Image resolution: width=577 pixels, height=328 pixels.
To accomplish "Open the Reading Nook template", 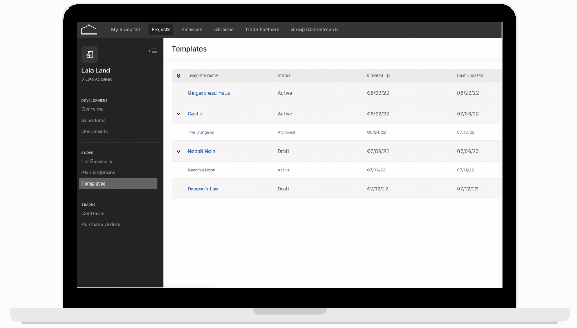I will [x=202, y=170].
